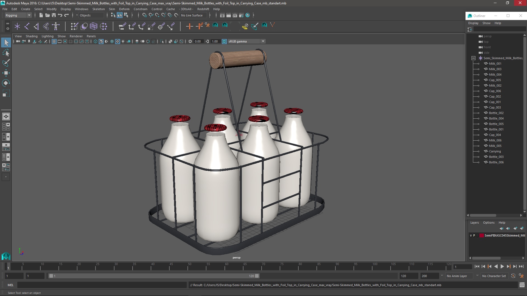
Task: Open the viewport Shading menu
Action: (32, 36)
